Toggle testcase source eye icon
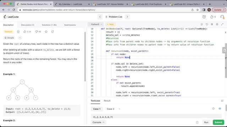Screen dimensions: 227x127 pyautogui.click(x=220, y=109)
